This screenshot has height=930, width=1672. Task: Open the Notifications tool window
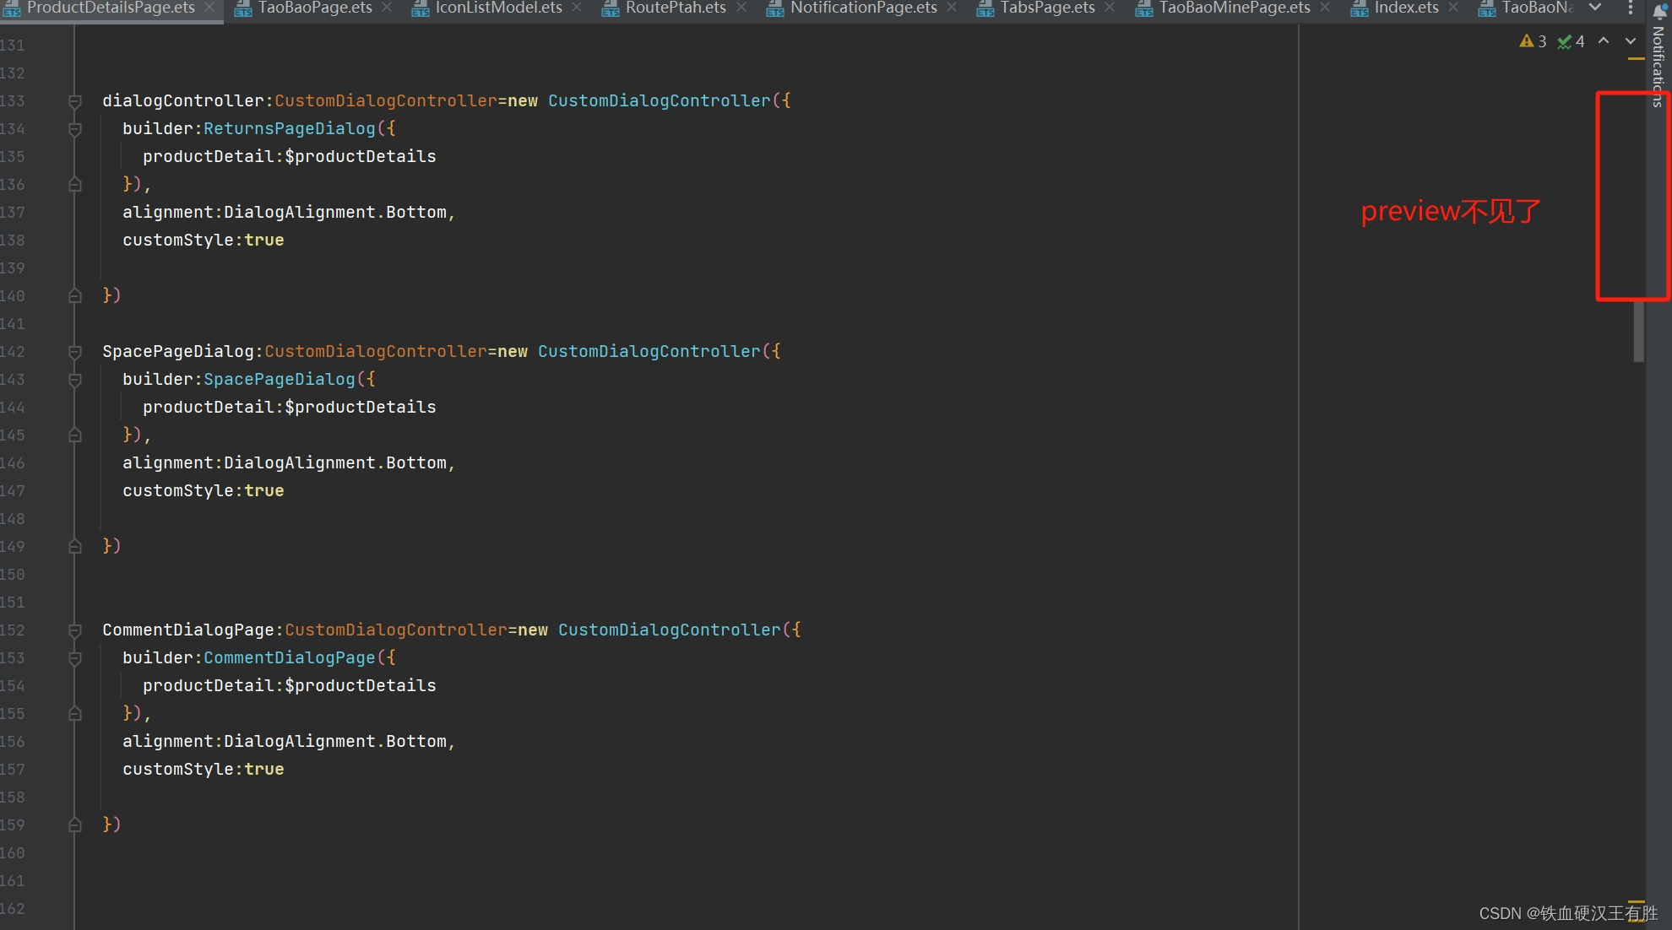pyautogui.click(x=1658, y=56)
